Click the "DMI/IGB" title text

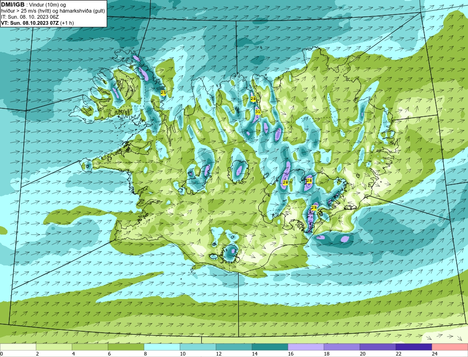tap(12, 5)
